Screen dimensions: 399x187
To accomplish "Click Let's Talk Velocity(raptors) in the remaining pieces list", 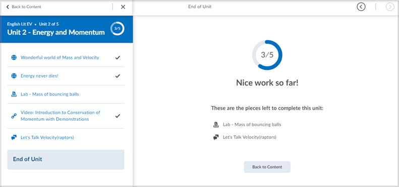I will pyautogui.click(x=250, y=137).
